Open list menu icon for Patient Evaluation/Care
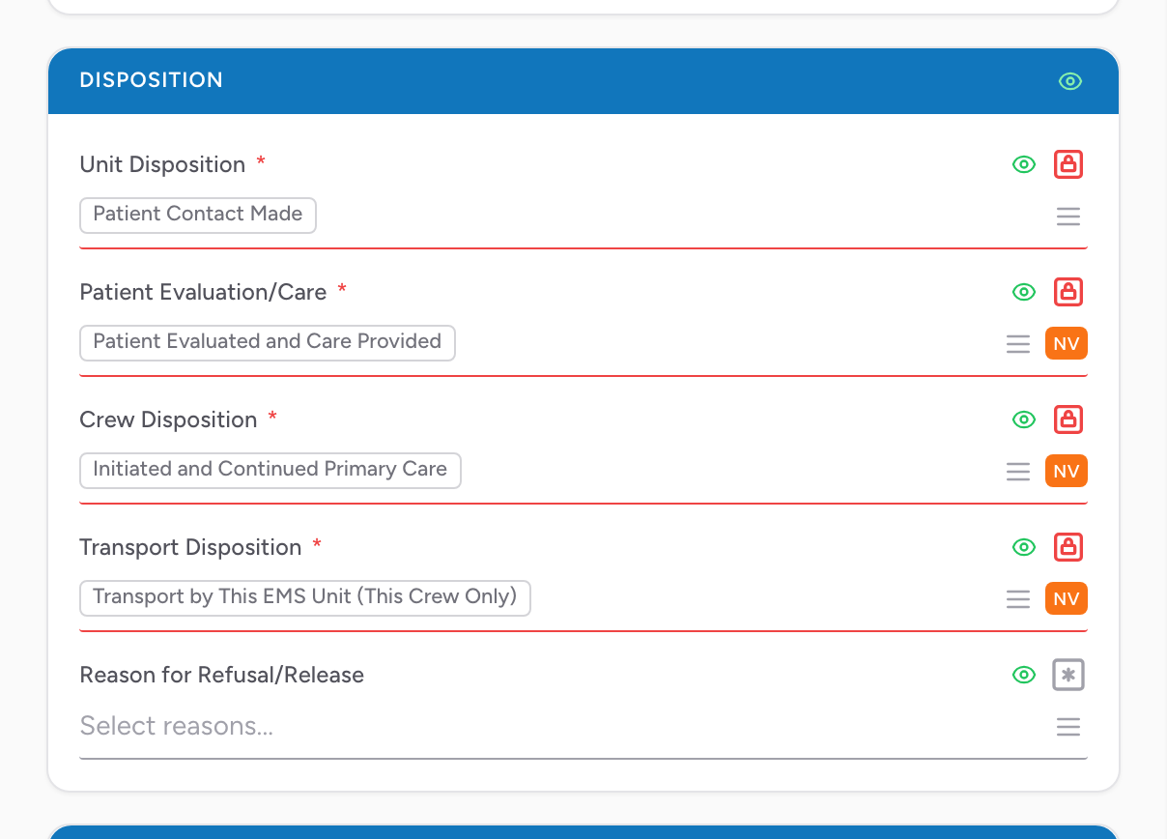This screenshot has width=1167, height=839. 1018,344
